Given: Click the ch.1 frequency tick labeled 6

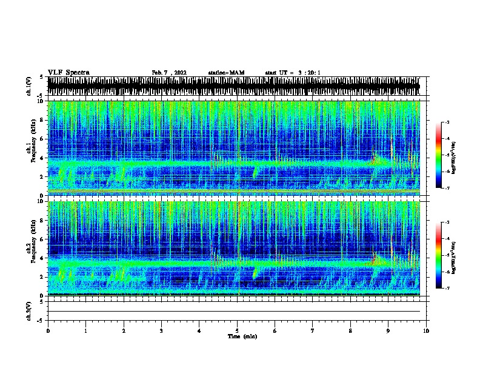Looking at the screenshot, I should (x=42, y=139).
